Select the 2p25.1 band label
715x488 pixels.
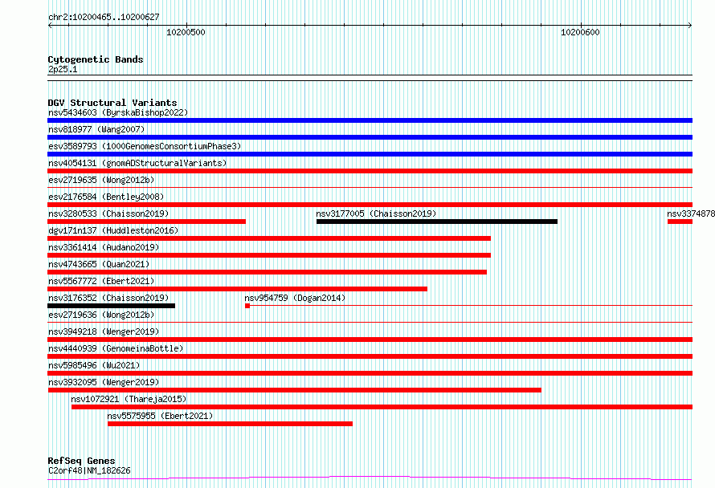pos(63,69)
